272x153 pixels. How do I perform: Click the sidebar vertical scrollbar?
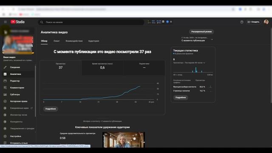click(36, 91)
